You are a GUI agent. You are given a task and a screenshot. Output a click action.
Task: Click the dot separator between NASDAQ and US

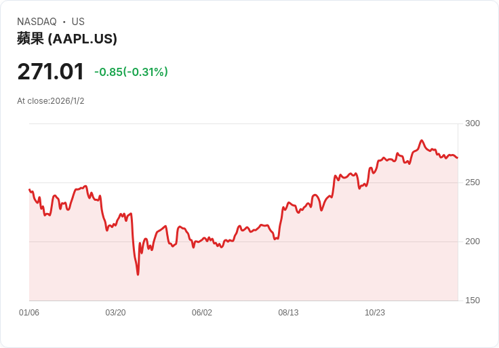[x=64, y=22]
